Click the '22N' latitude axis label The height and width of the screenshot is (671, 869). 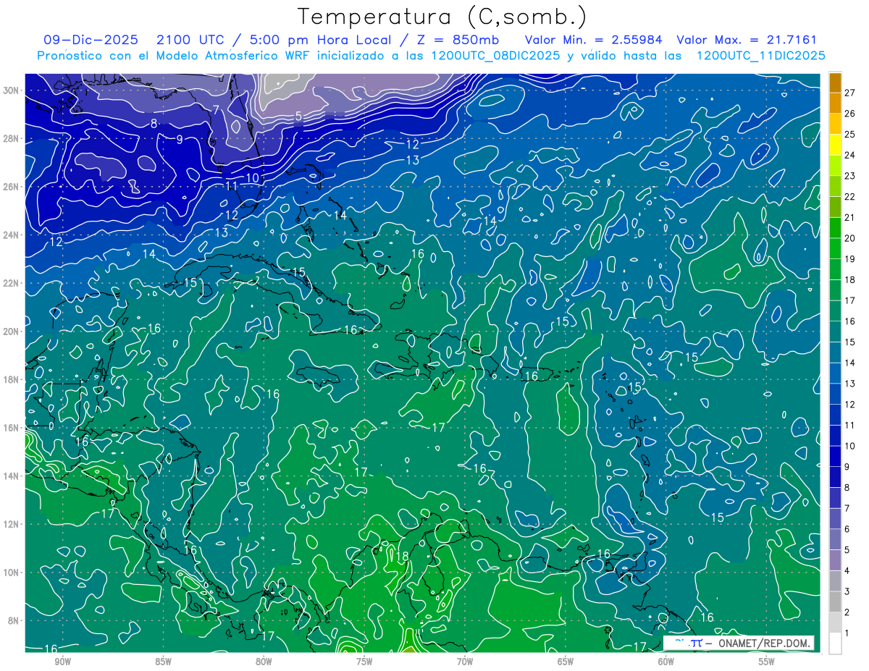coord(12,283)
